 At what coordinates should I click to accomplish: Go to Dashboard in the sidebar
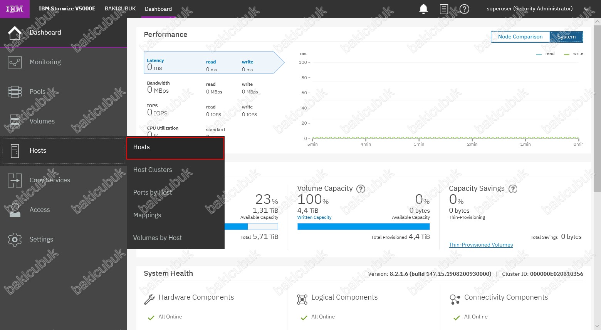(64, 33)
